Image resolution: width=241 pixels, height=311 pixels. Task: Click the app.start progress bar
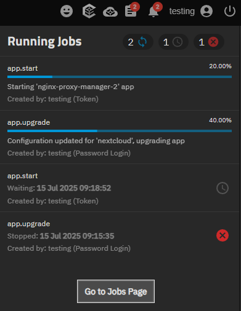point(120,77)
